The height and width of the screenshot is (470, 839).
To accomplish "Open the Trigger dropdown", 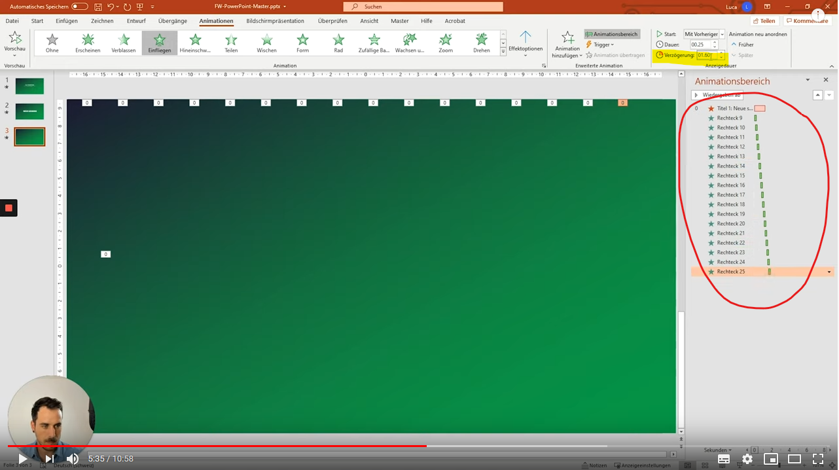I will click(x=600, y=45).
